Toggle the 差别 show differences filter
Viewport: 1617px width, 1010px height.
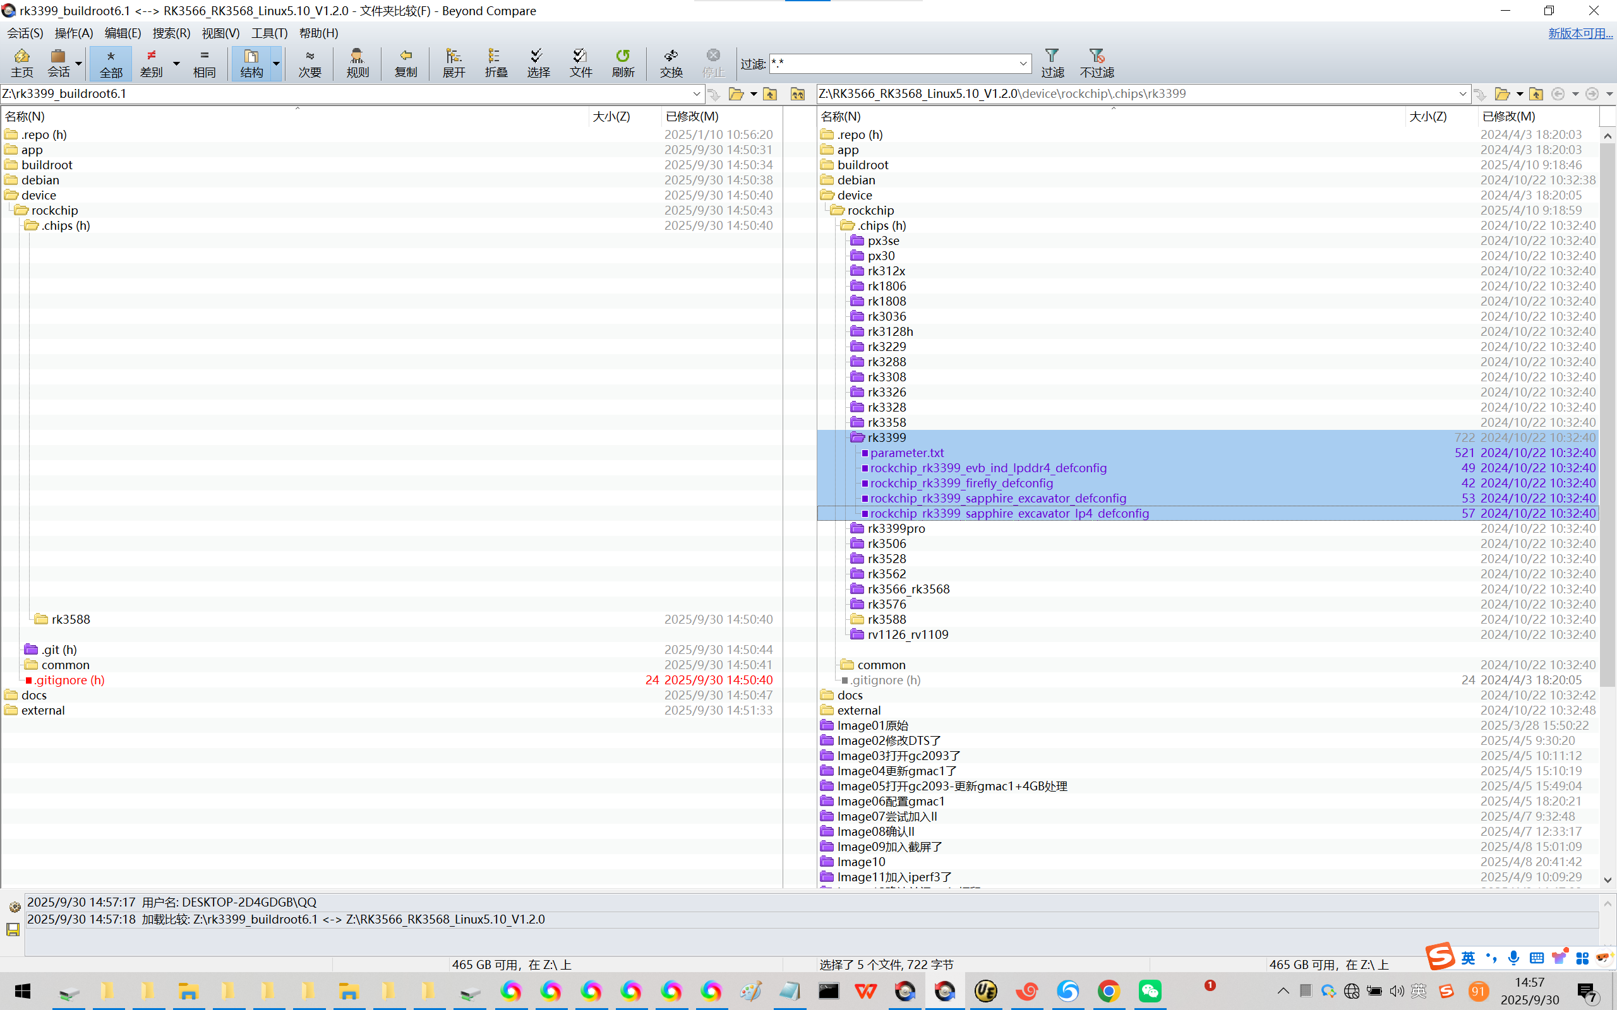[x=152, y=62]
